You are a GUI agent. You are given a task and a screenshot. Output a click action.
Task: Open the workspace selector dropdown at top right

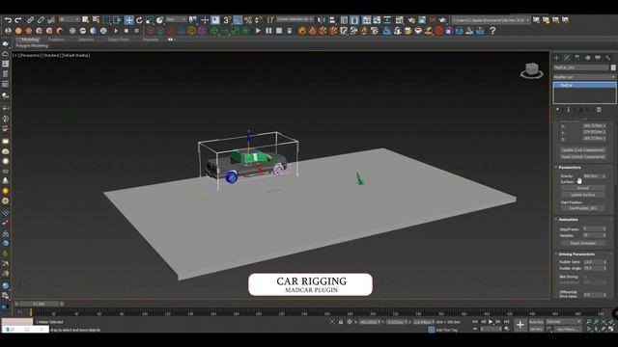(x=492, y=19)
